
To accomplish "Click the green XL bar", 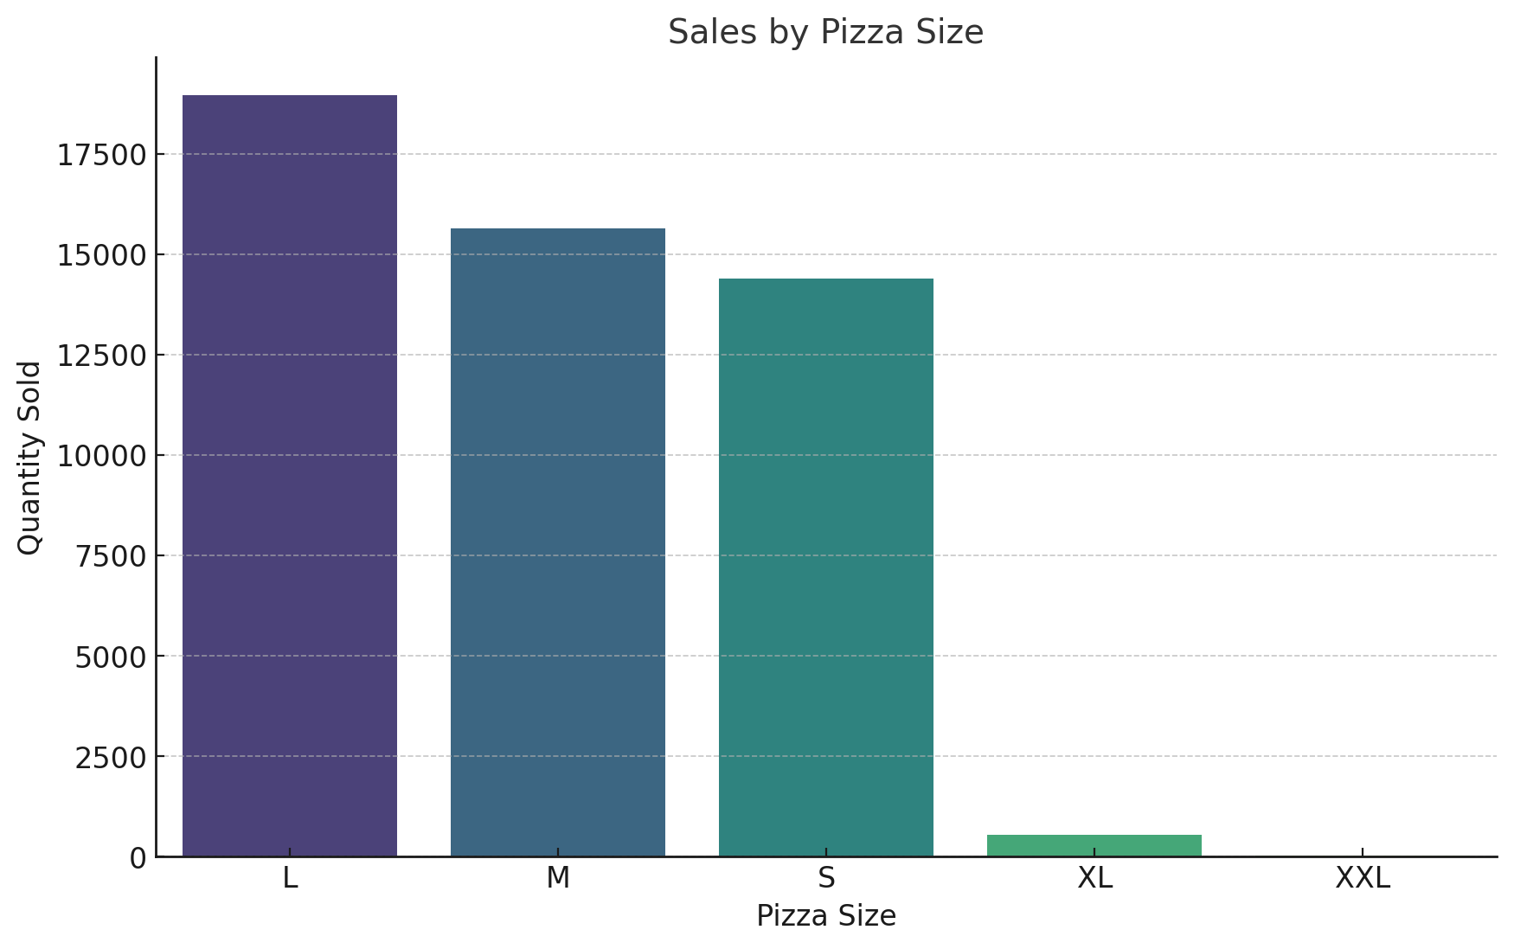I will [x=1094, y=845].
